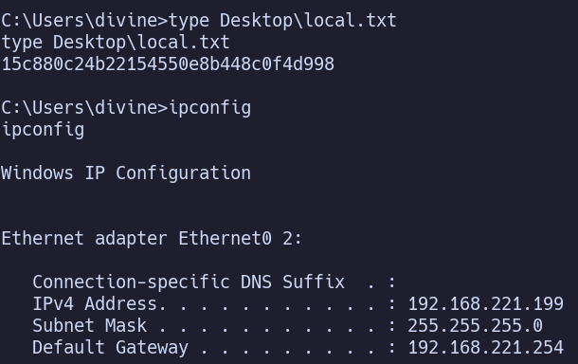Click the word 'Configuration' in the heading
Image resolution: width=578 pixels, height=364 pixels.
pyautogui.click(x=184, y=173)
